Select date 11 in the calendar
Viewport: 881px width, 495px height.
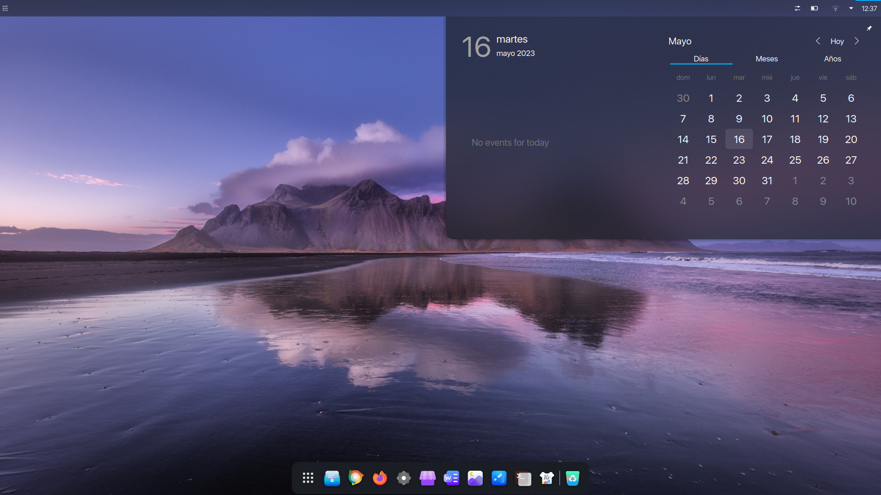[795, 119]
